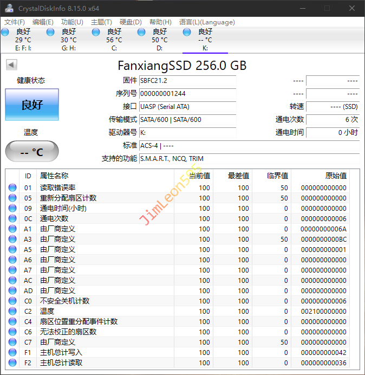
Task: Select the 30 °C disk G: H: status orb
Action: [51, 33]
